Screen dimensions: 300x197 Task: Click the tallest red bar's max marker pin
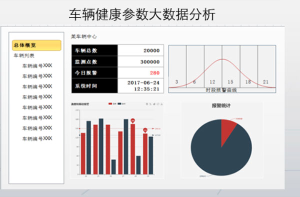tap(133, 120)
